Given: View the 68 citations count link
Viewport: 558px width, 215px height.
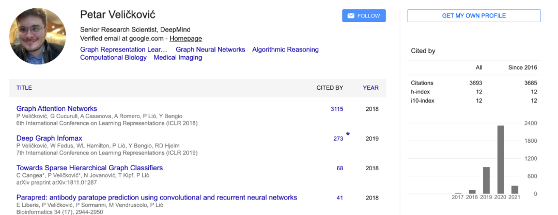Looking at the screenshot, I should tap(339, 168).
